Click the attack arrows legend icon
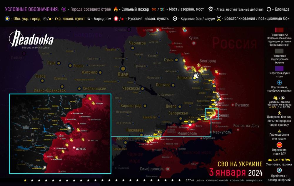This screenshot has height=186, width=294. (x=211, y=9)
